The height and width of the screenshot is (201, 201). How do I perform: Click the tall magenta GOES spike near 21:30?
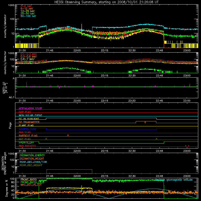[27, 84]
